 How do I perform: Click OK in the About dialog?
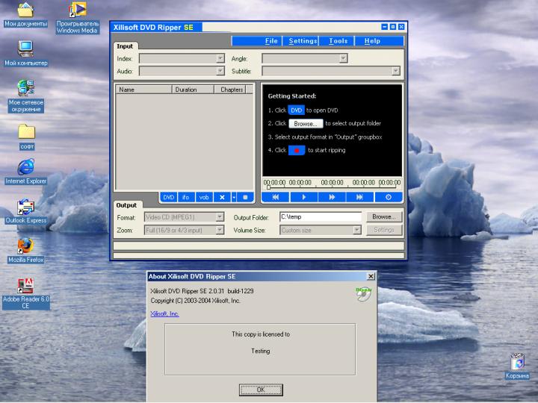click(260, 390)
